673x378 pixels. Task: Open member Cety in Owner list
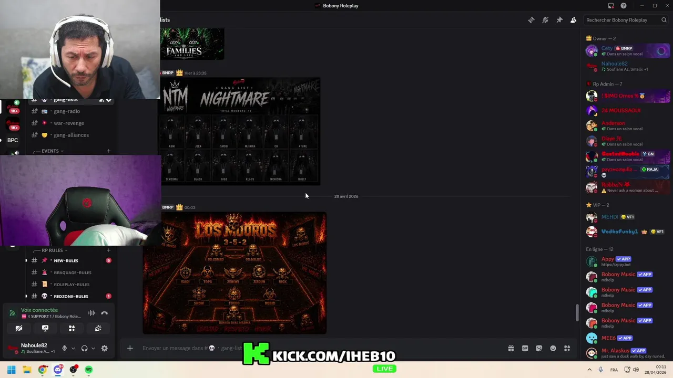coord(628,51)
